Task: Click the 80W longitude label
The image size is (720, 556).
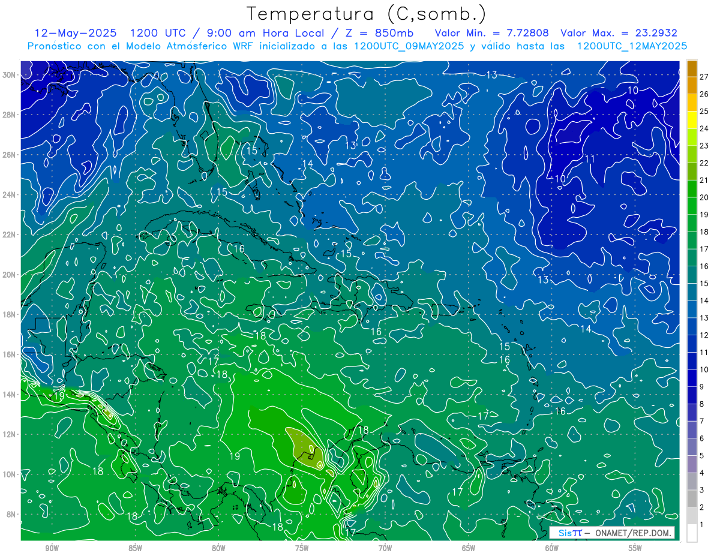Action: (218, 548)
